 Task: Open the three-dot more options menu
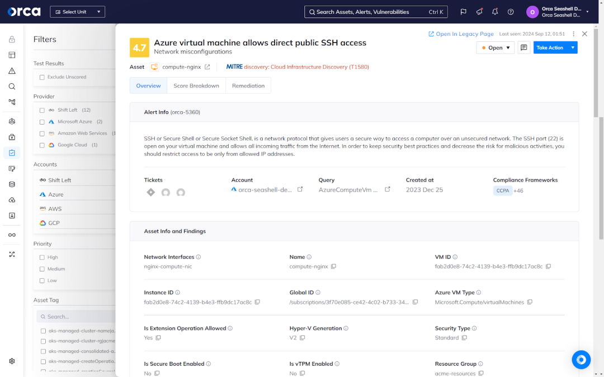click(x=574, y=34)
